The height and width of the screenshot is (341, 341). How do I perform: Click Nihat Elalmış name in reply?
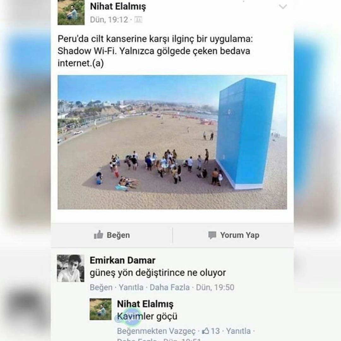click(145, 304)
